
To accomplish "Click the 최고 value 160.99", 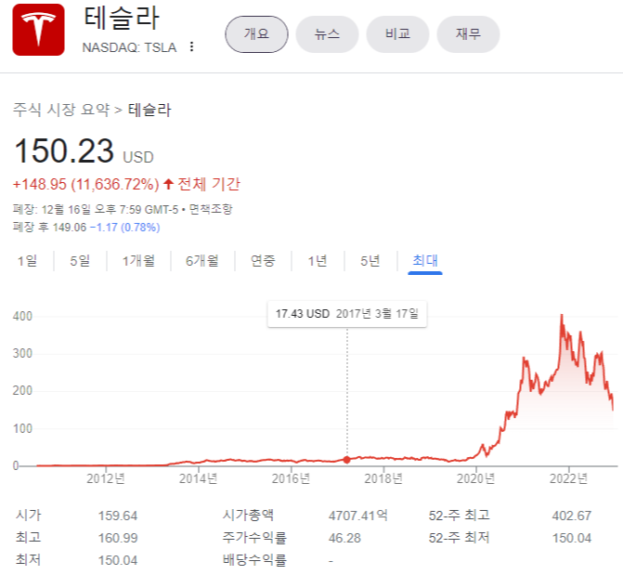I will click(118, 538).
